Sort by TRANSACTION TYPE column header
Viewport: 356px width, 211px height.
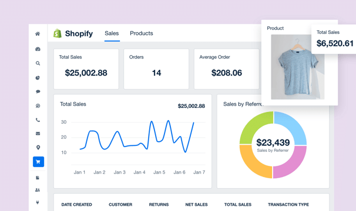pyautogui.click(x=288, y=205)
